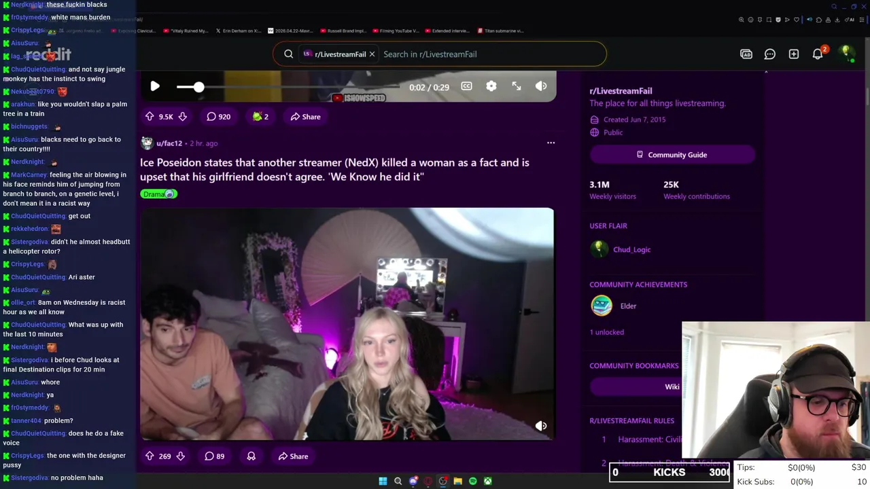
Task: Toggle closed captions on the top video
Action: coord(466,86)
